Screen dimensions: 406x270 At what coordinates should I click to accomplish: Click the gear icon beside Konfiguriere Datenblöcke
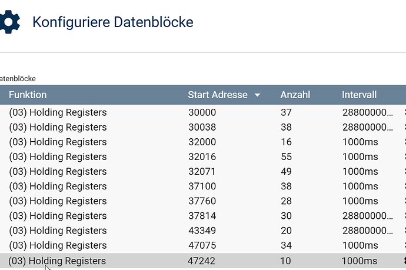[10, 22]
